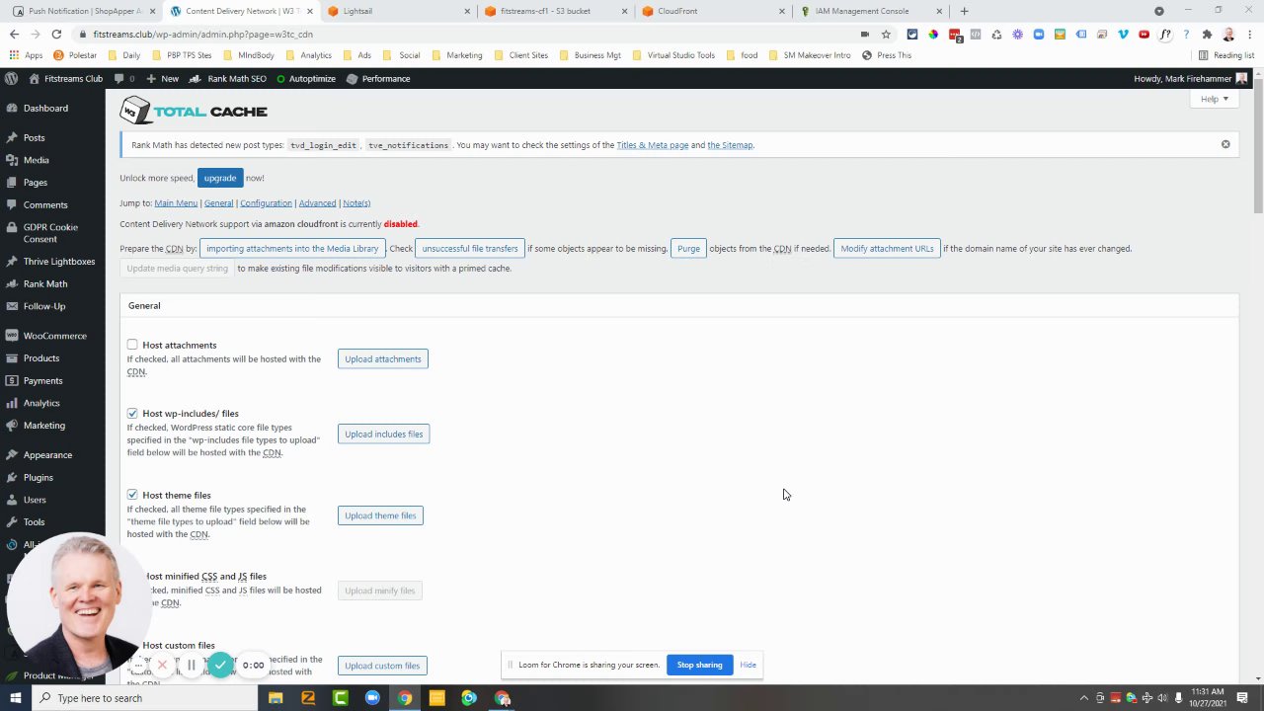
Task: Open the Zoom app in the taskbar
Action: click(x=372, y=698)
